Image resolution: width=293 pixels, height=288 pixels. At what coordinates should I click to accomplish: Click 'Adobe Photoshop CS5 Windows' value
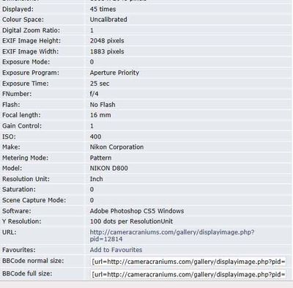click(137, 211)
